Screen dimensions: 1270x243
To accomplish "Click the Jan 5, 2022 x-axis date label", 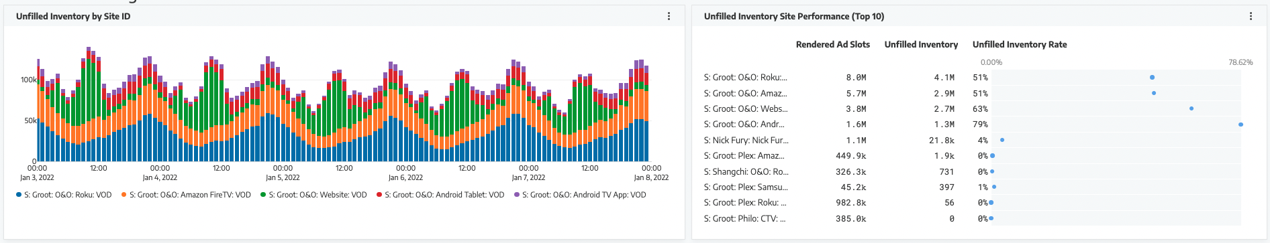I will click(283, 177).
